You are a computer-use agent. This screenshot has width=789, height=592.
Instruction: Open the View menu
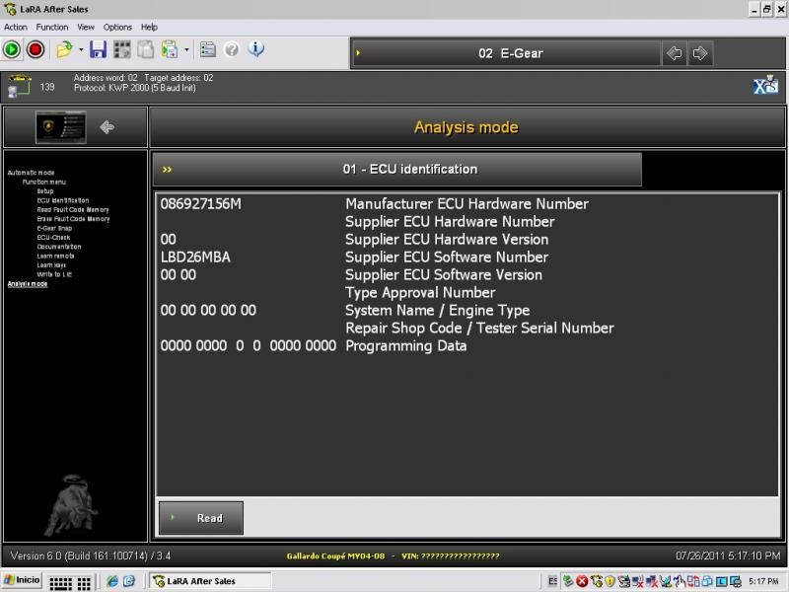pos(86,28)
